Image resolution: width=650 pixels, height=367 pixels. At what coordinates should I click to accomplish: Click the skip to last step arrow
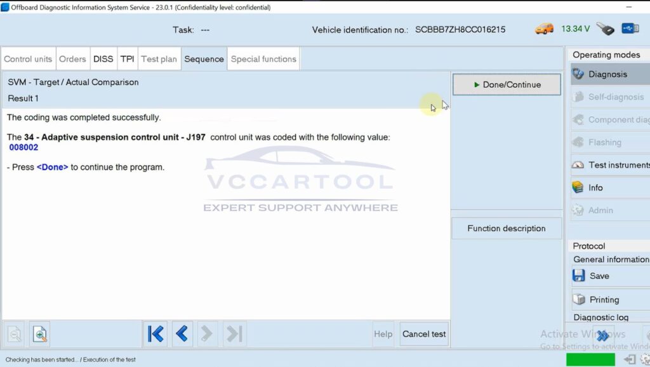(234, 334)
